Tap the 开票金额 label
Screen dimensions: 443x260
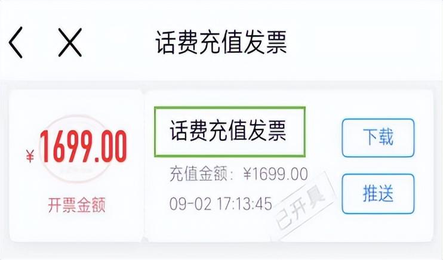[x=76, y=204]
